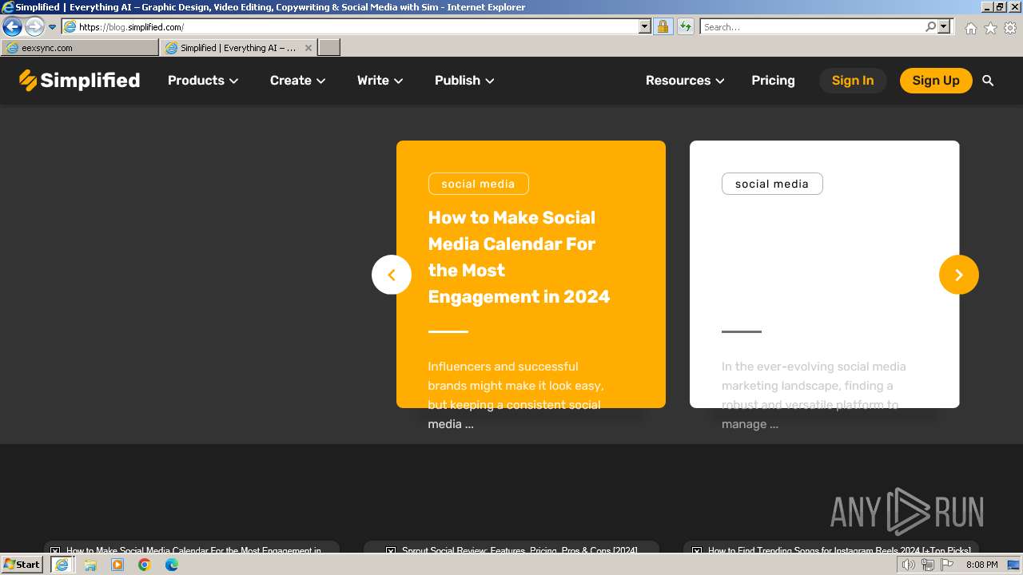Open the search provider dropdown arrow

(x=944, y=26)
